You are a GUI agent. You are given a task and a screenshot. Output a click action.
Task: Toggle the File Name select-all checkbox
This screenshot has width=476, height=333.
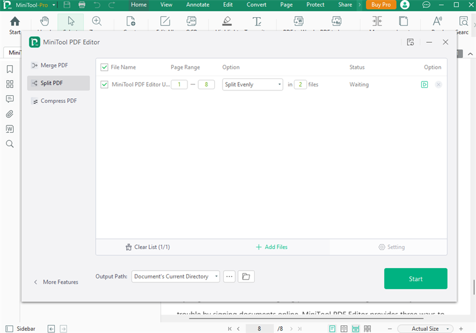tap(104, 67)
